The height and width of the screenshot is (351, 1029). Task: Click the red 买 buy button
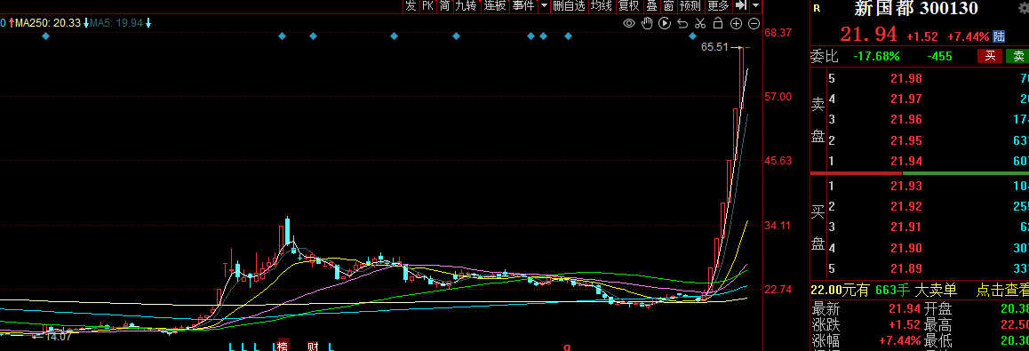[990, 56]
